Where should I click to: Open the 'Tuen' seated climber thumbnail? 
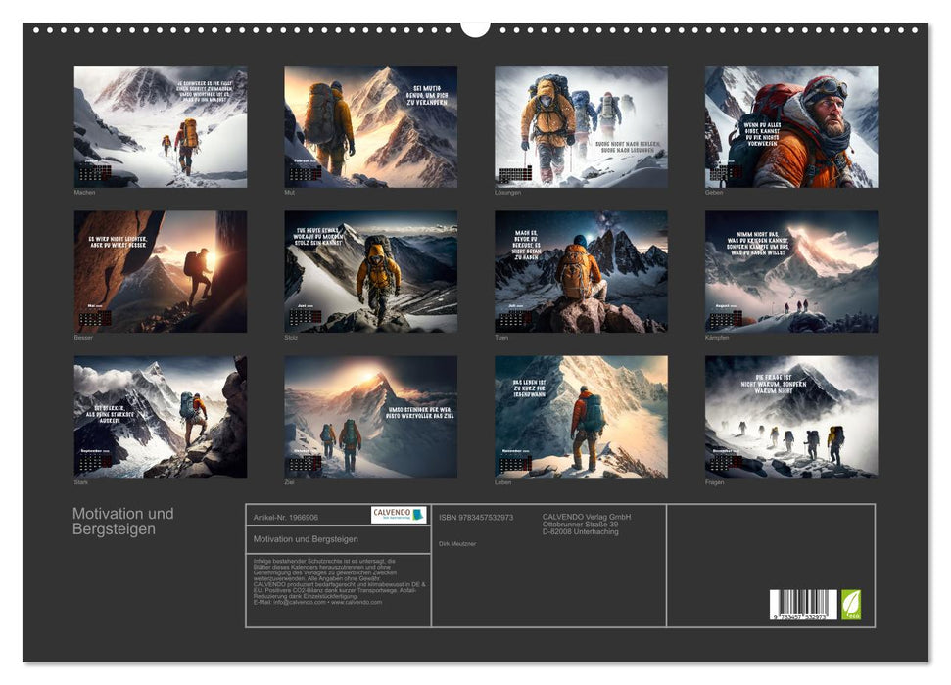[581, 271]
